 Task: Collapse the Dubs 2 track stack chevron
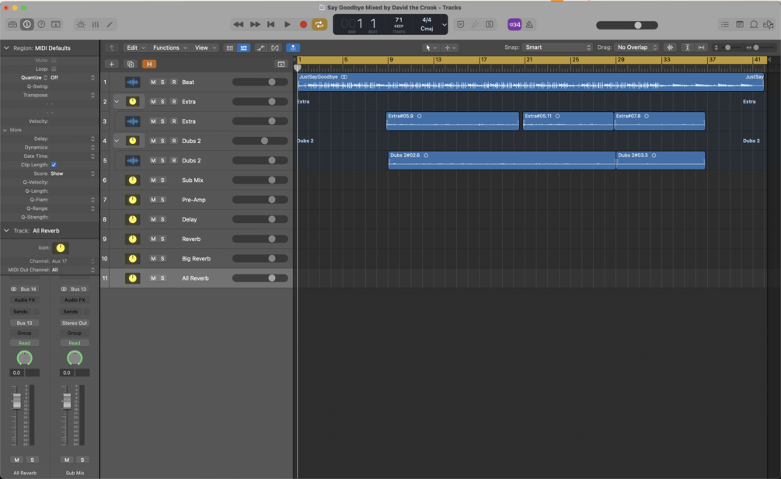click(x=117, y=141)
